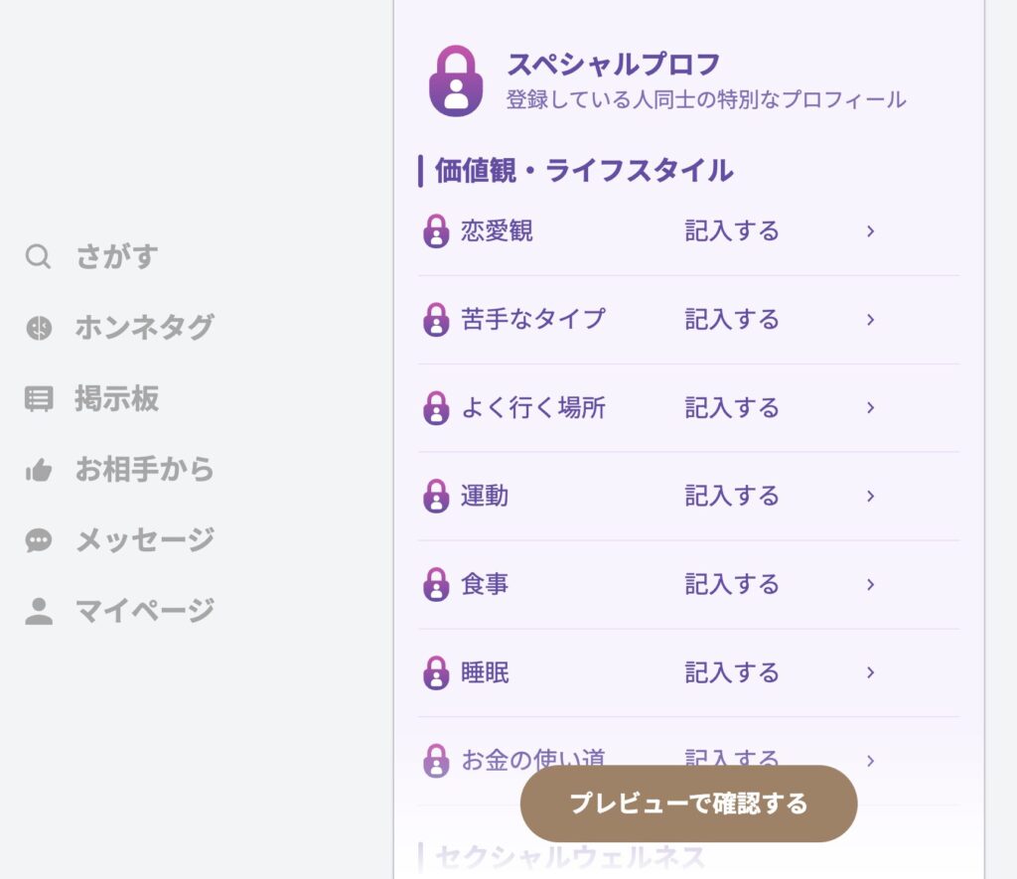The height and width of the screenshot is (879, 1017).
Task: Select メッセージ in the sidebar menu
Action: coord(145,538)
